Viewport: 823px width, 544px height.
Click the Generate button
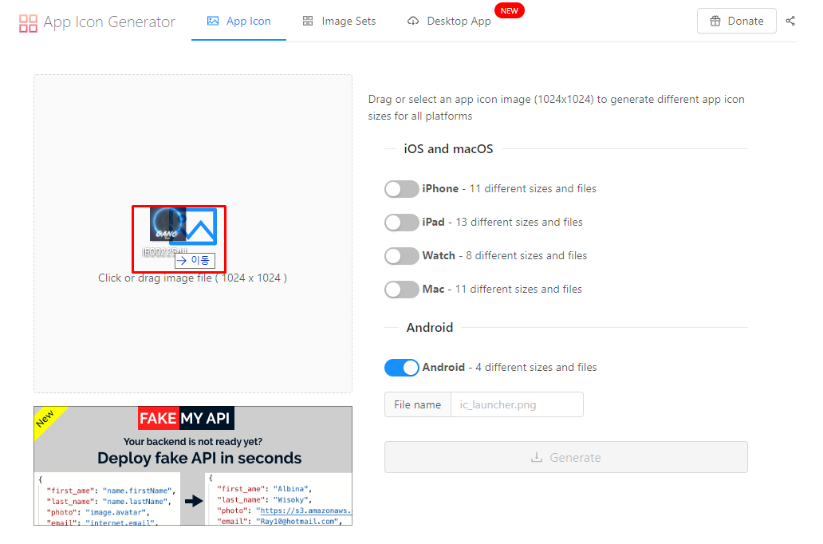pos(566,457)
